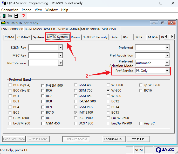Open the Phone menu
The width and height of the screenshot is (178, 154).
coord(26,10)
